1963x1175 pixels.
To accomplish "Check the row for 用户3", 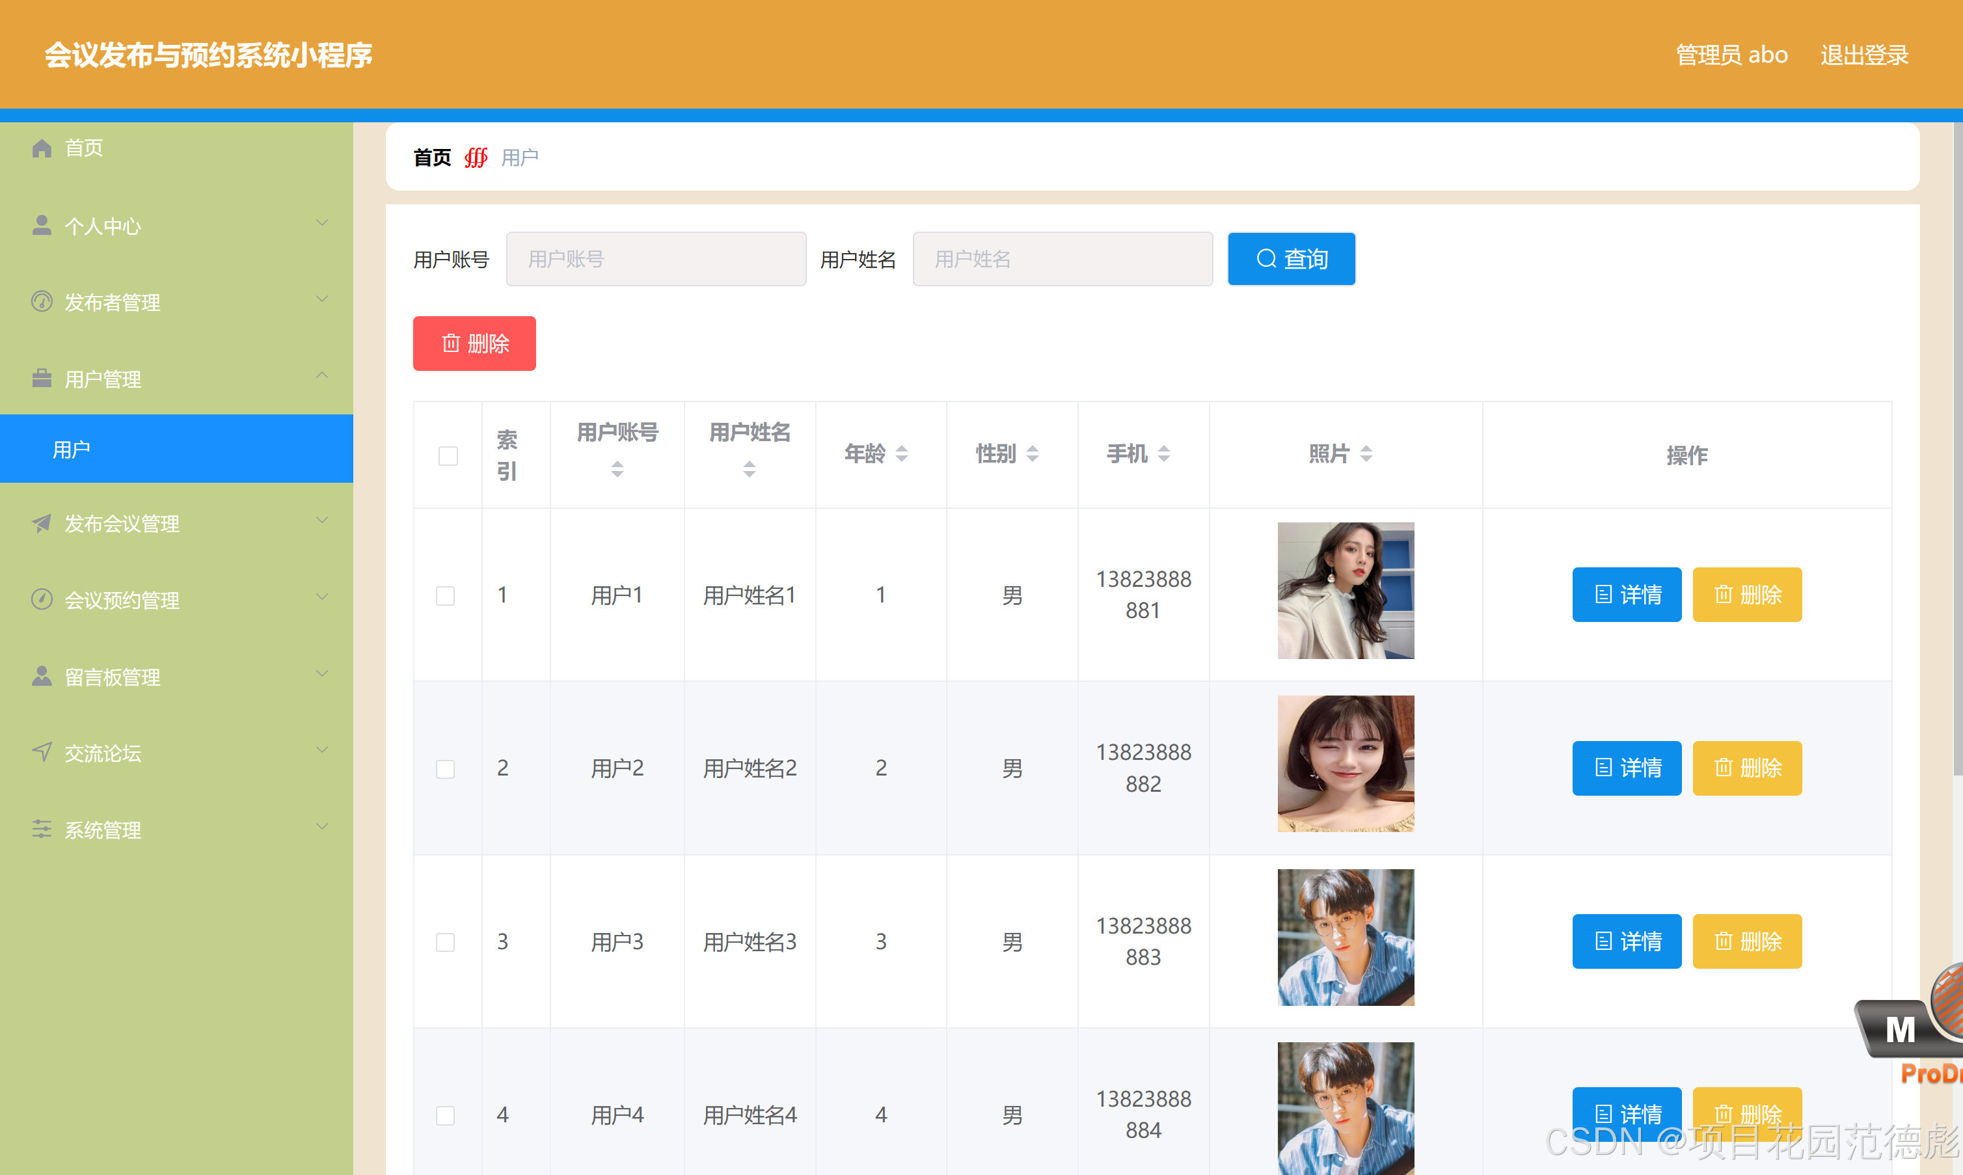I will click(x=446, y=941).
